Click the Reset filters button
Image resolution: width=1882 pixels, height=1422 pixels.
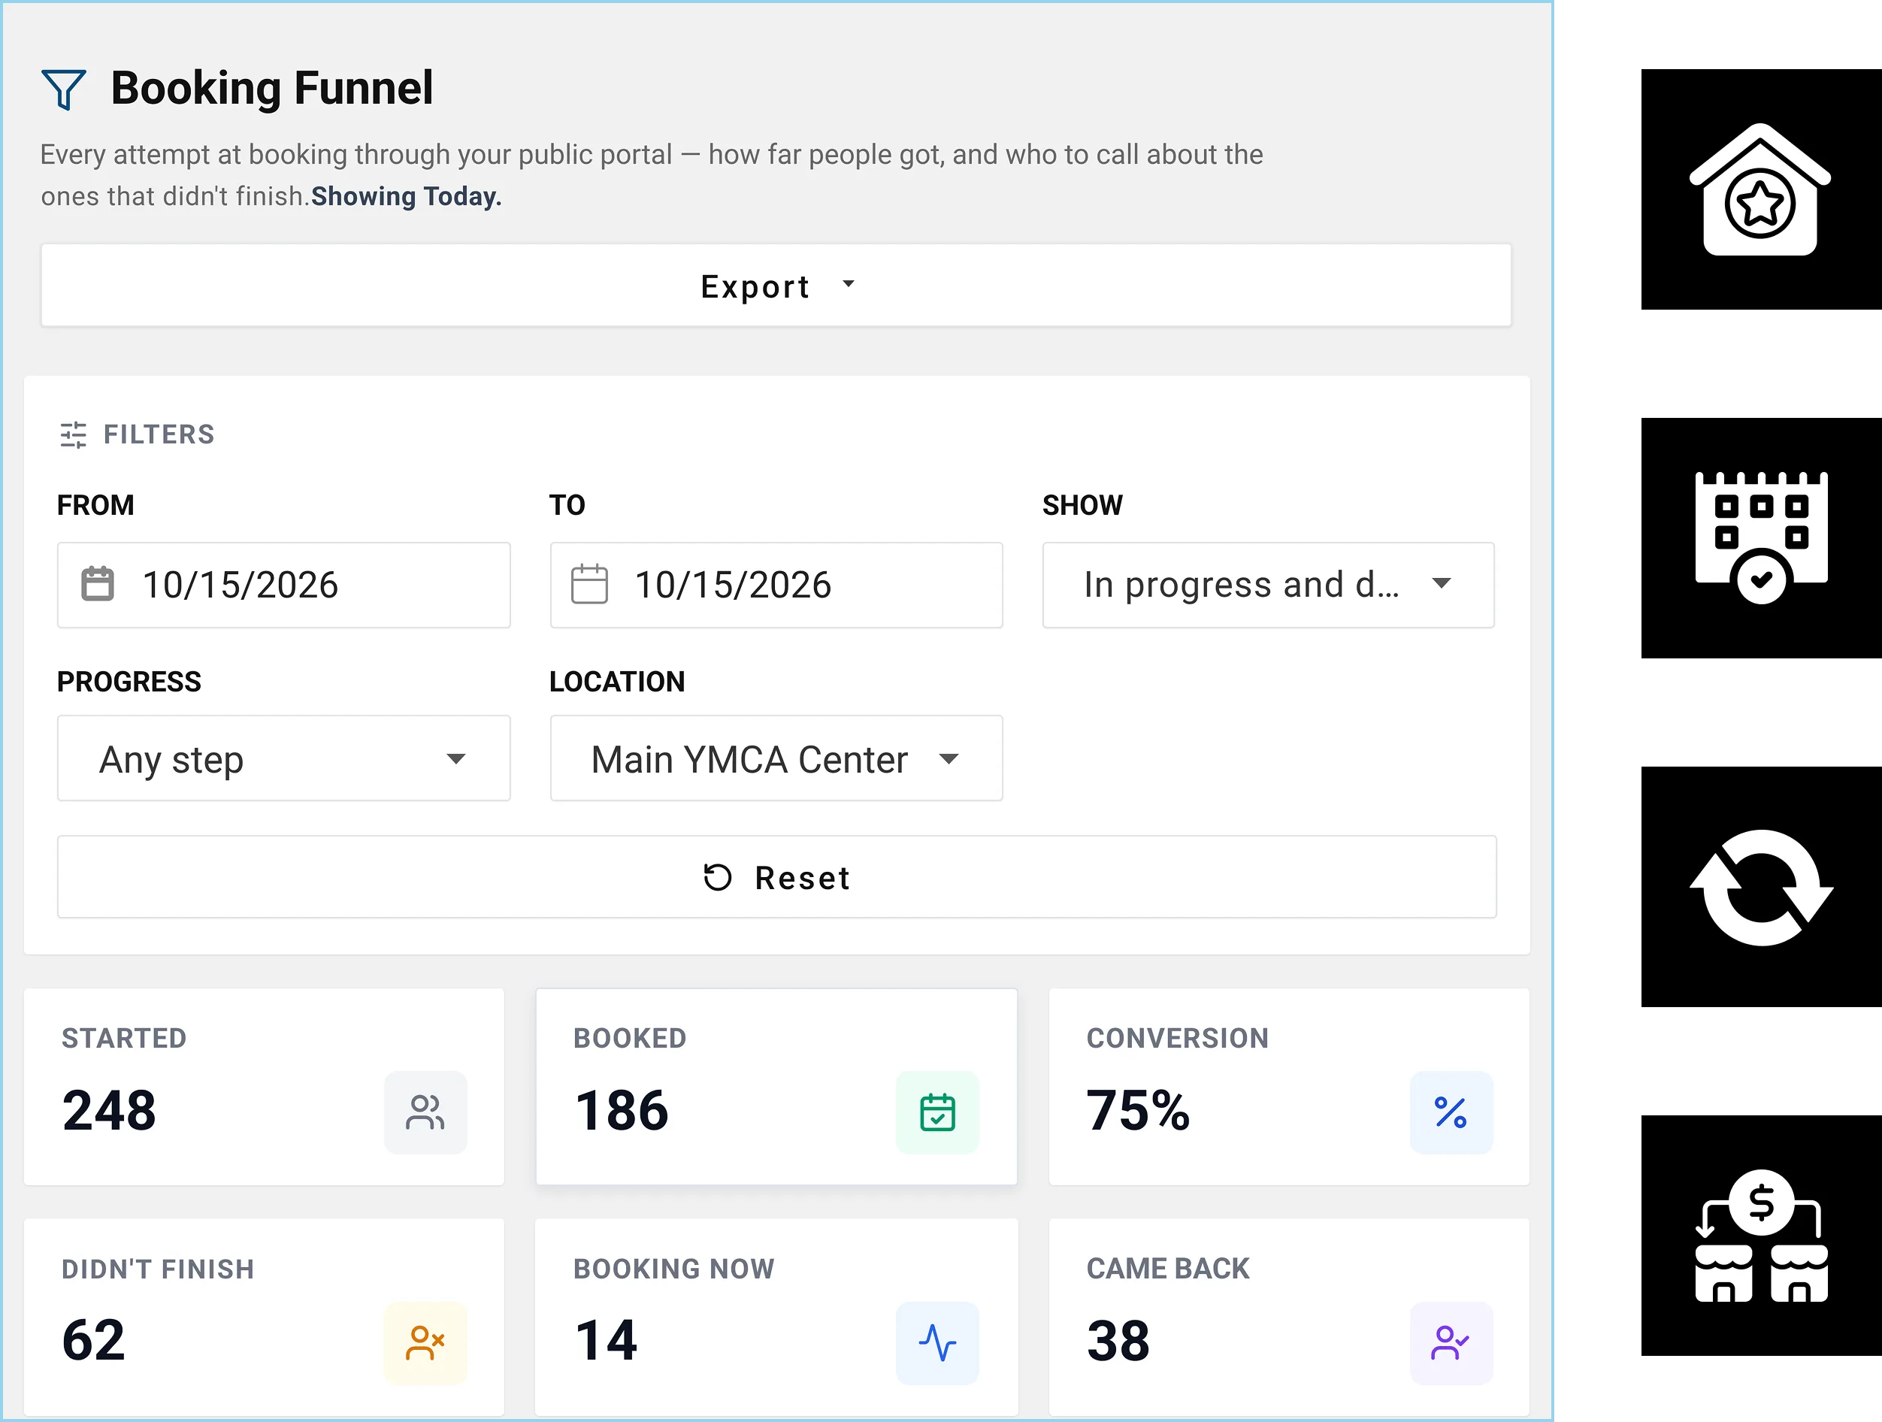776,877
